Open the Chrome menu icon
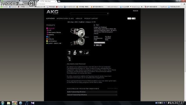Image resolution: width=186 pixels, height=105 pixels. (x=184, y=4)
